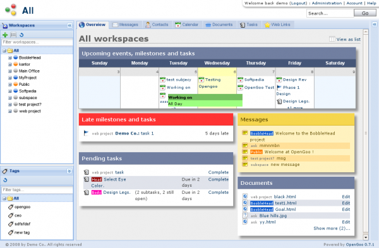
Task: Select the Public workspace
Action: click(x=24, y=85)
